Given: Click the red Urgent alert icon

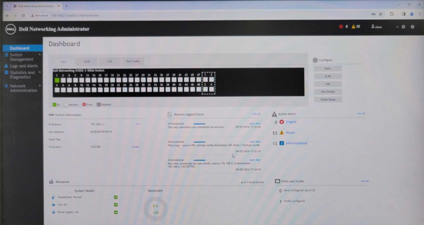Looking at the screenshot, I should click(281, 122).
